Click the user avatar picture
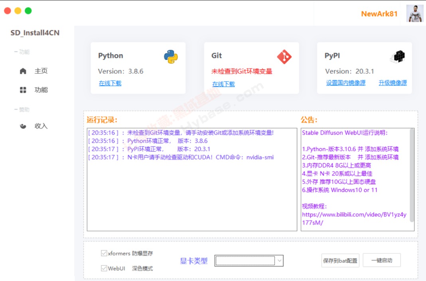This screenshot has height=281, width=426. click(414, 13)
